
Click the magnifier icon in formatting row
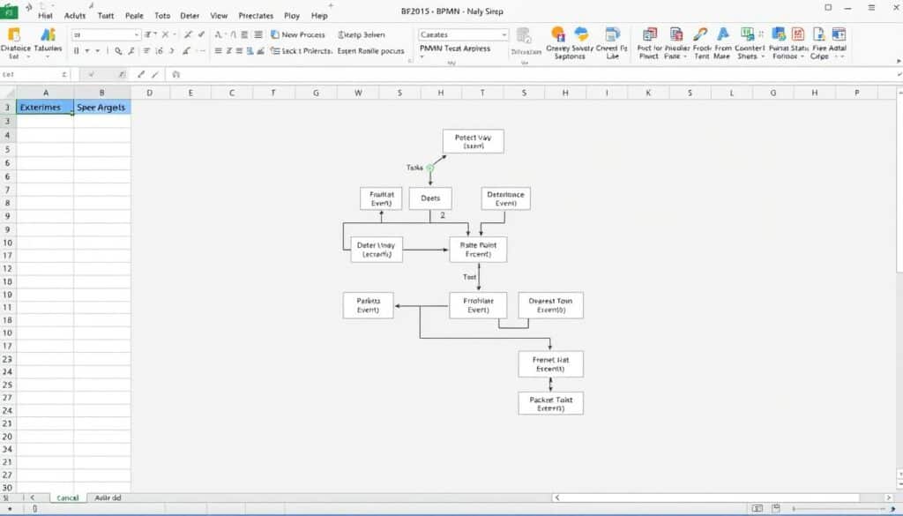[118, 50]
